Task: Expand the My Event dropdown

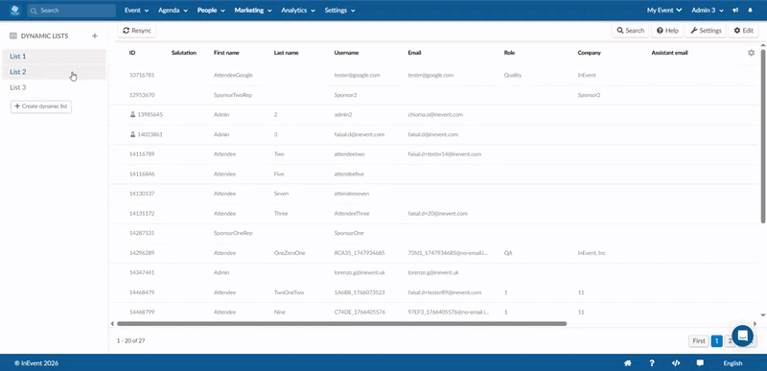Action: [664, 11]
